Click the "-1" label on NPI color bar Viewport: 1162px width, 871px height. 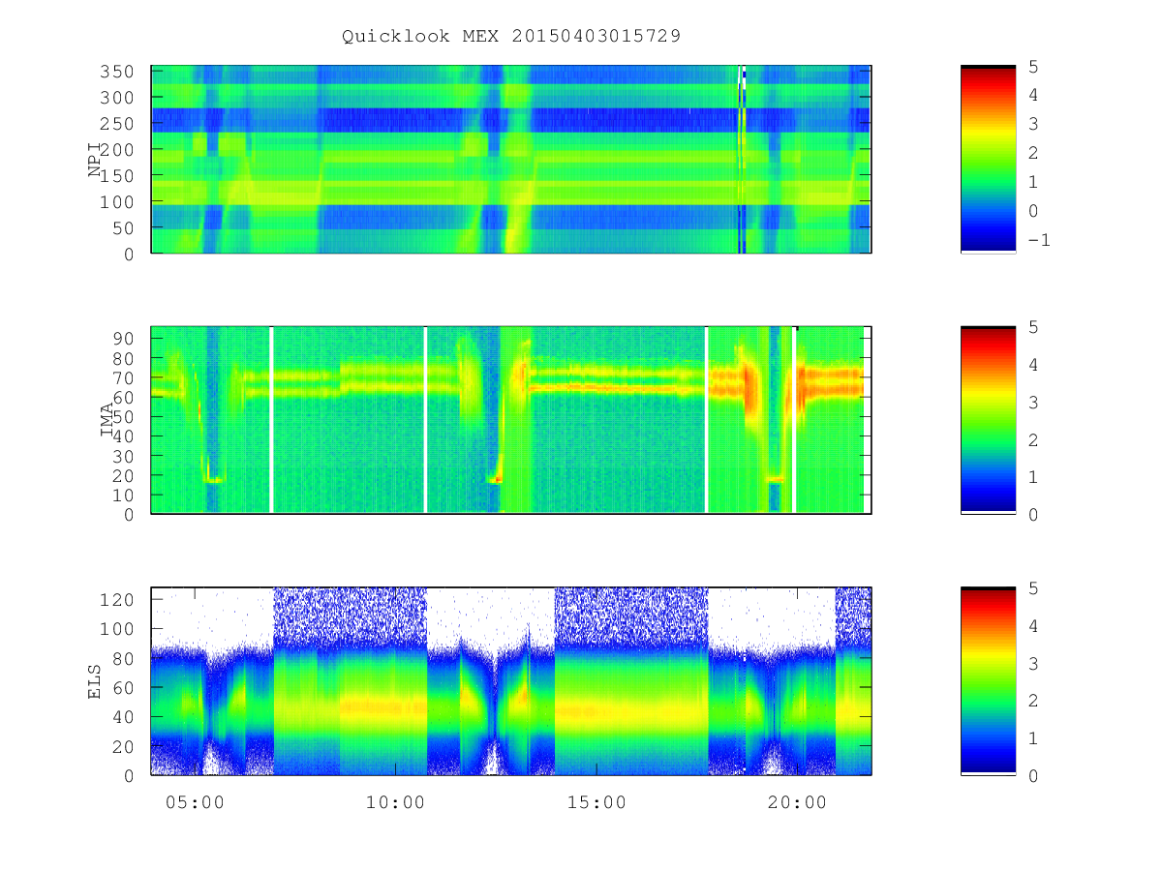pyautogui.click(x=1039, y=240)
